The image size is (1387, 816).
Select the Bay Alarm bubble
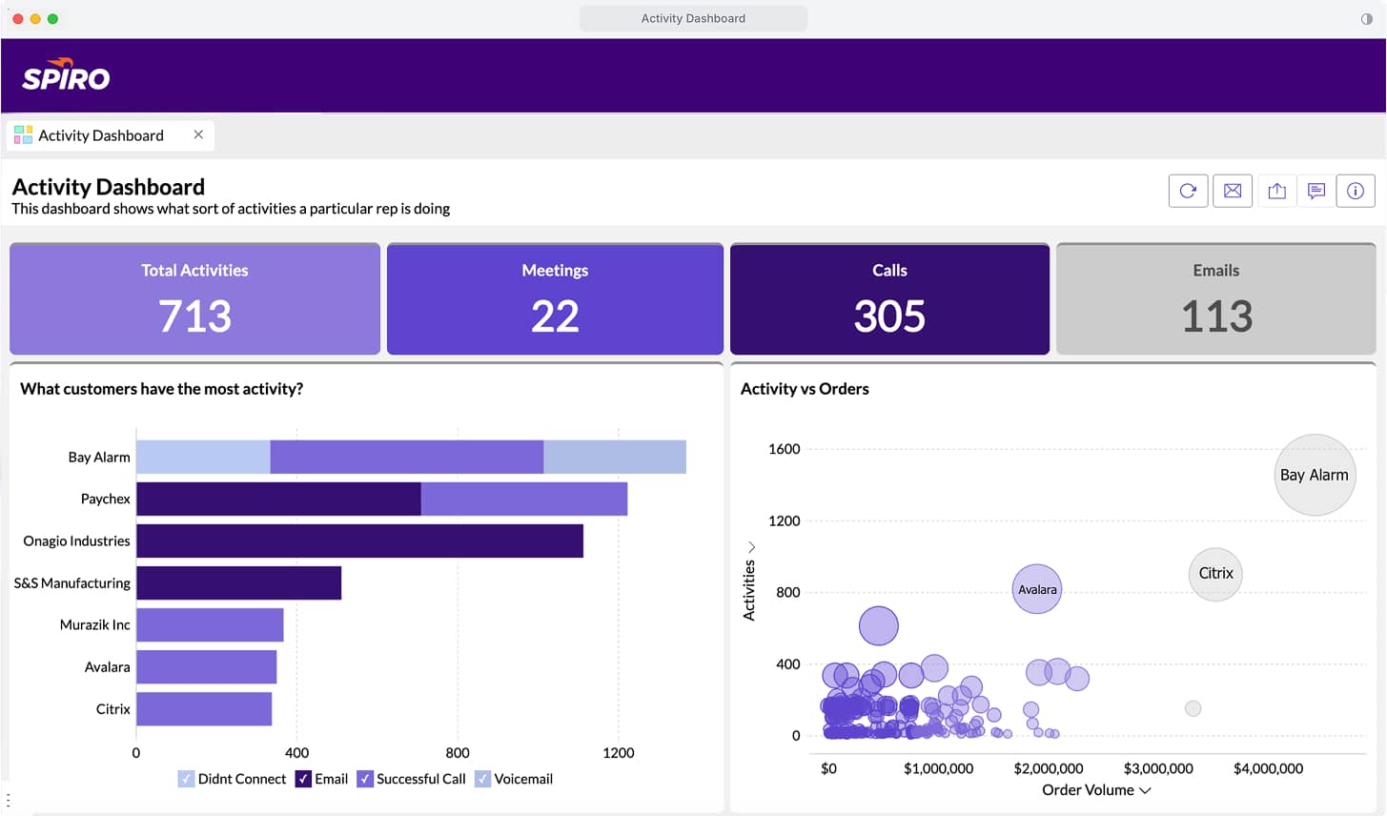(x=1315, y=475)
